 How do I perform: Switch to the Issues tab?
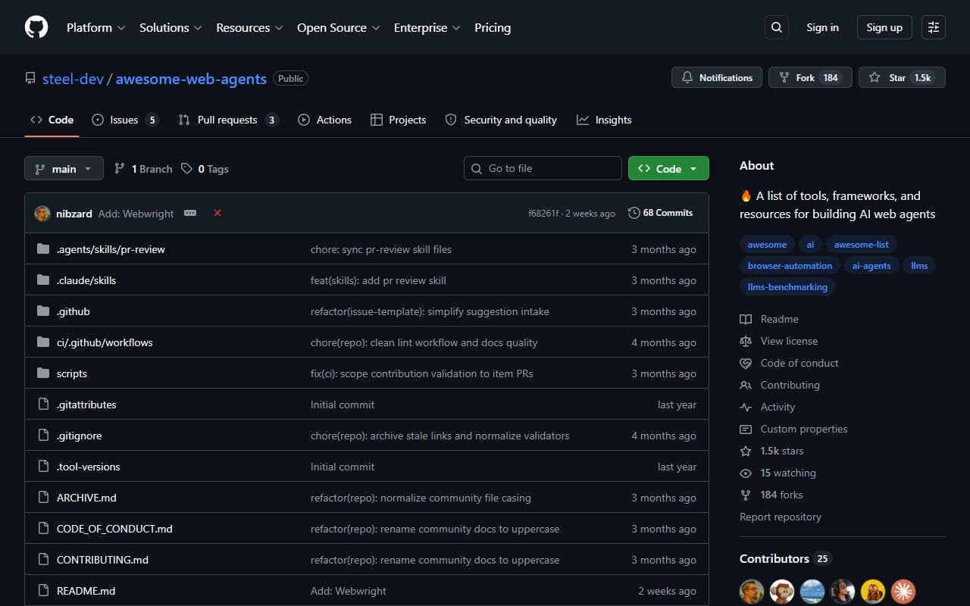tap(125, 120)
